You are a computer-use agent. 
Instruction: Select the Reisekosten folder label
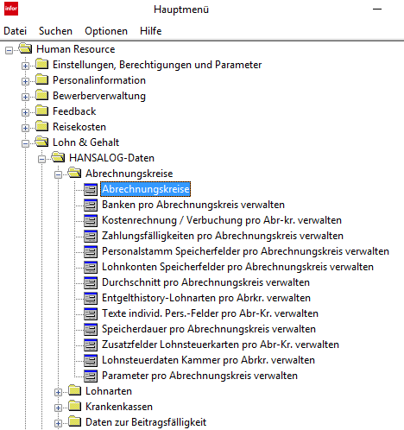pos(79,127)
